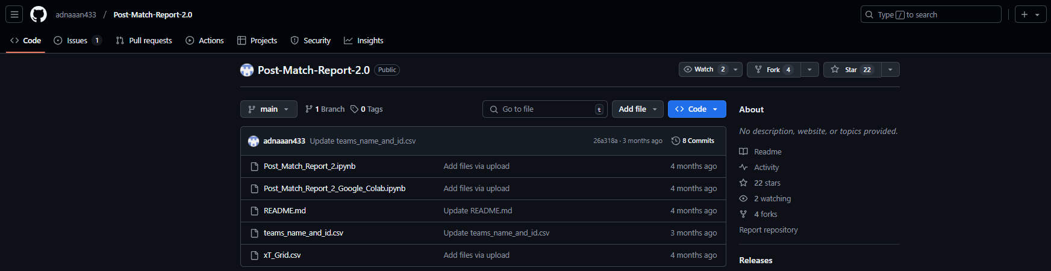Click the file icon beside README.md
This screenshot has width=1051, height=271.
(x=254, y=211)
